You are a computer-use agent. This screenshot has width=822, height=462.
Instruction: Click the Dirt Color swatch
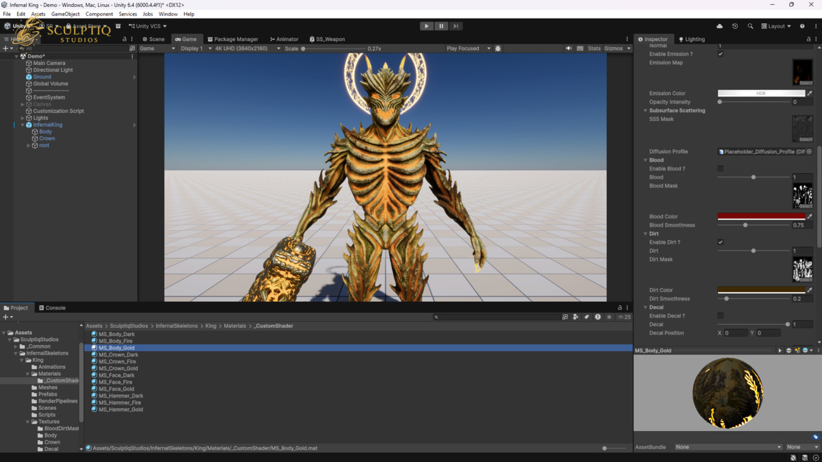761,290
